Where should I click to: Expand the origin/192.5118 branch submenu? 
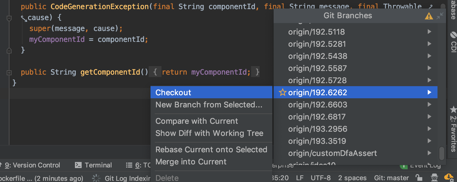pos(429,32)
